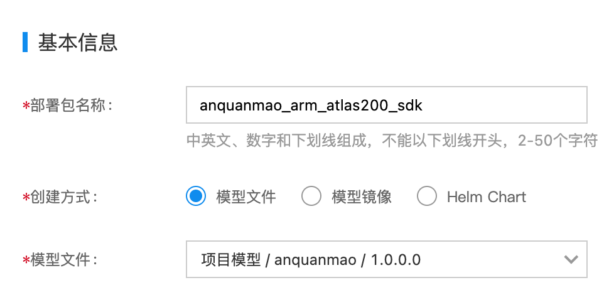Click the naming rule hint under input
The width and height of the screenshot is (609, 285).
click(x=392, y=141)
